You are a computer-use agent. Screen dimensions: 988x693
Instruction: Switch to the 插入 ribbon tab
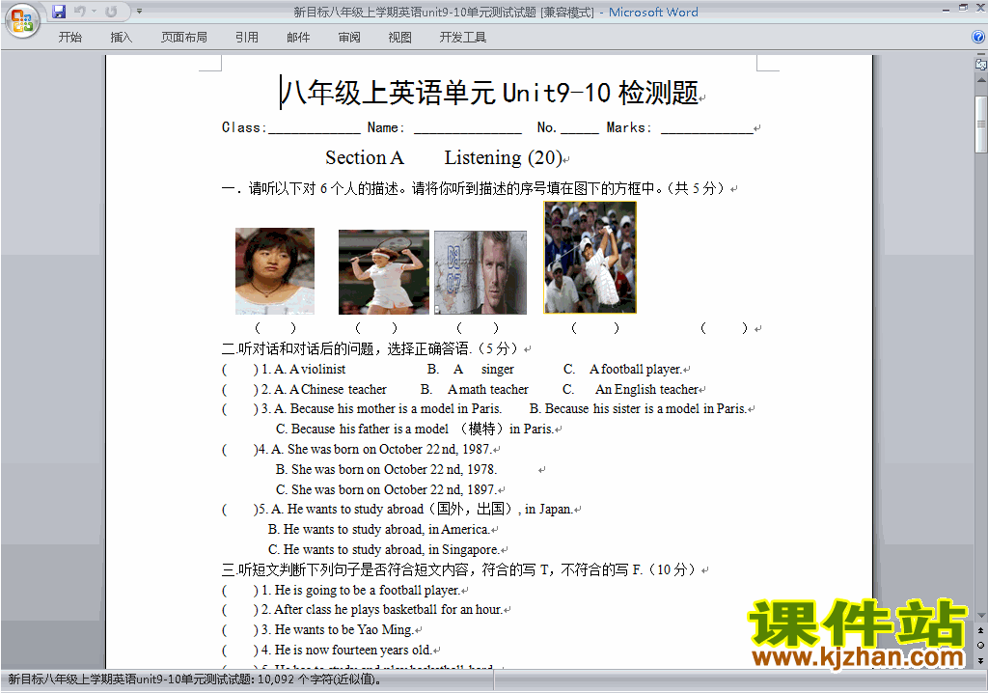coord(121,38)
